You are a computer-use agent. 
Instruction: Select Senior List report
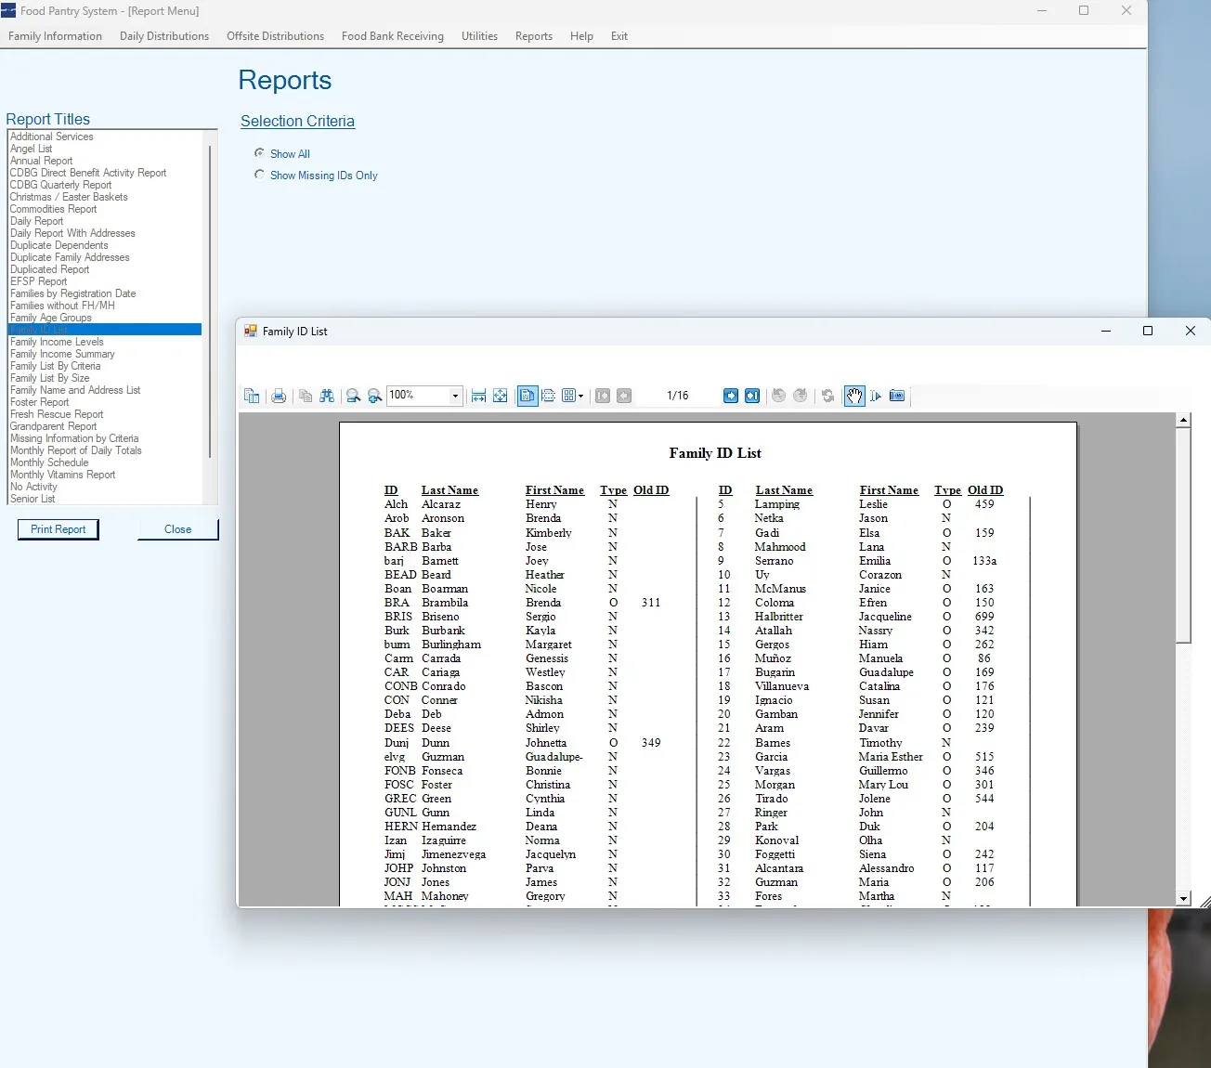tap(104, 499)
